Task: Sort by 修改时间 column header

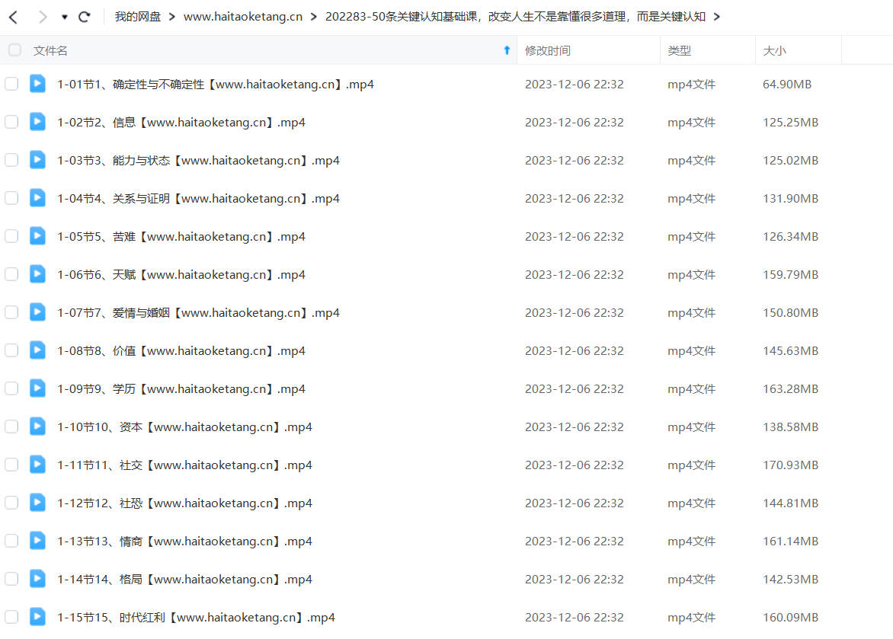Action: click(547, 51)
